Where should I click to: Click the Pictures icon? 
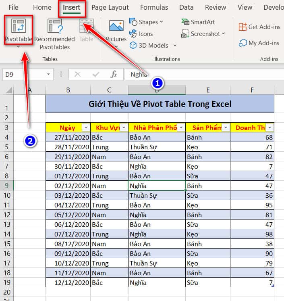116,26
